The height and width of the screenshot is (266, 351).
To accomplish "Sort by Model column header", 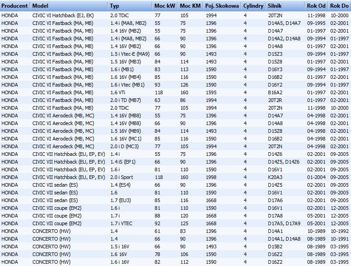I will click(x=69, y=6).
